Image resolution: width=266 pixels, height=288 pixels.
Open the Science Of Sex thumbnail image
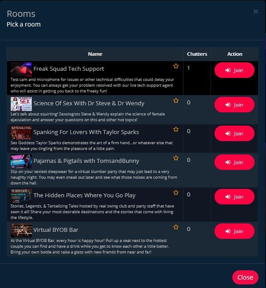pos(21,104)
